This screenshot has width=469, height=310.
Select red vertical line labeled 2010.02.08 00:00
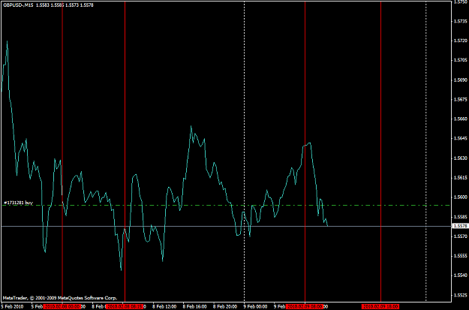(62, 152)
